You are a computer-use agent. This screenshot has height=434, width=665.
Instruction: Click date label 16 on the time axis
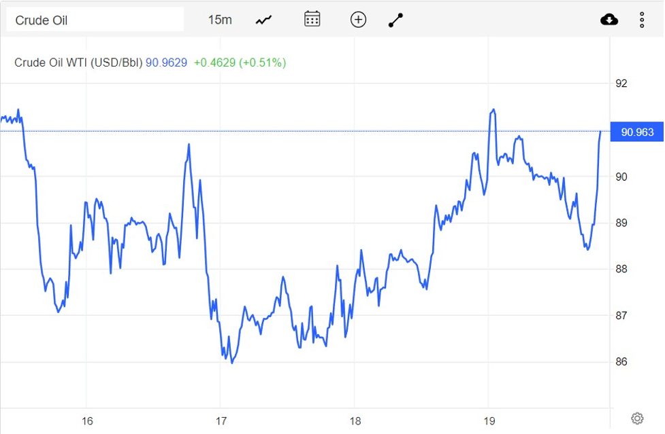pos(86,421)
